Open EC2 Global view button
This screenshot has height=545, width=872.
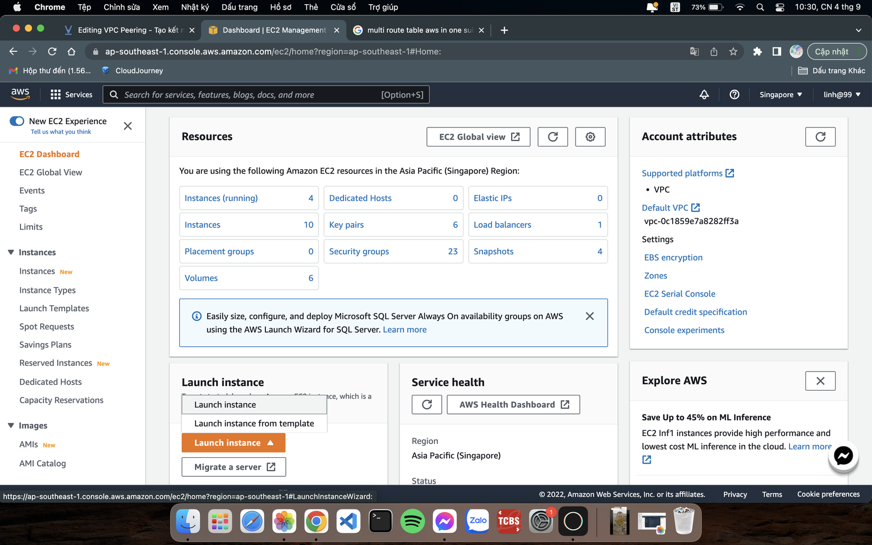point(478,137)
